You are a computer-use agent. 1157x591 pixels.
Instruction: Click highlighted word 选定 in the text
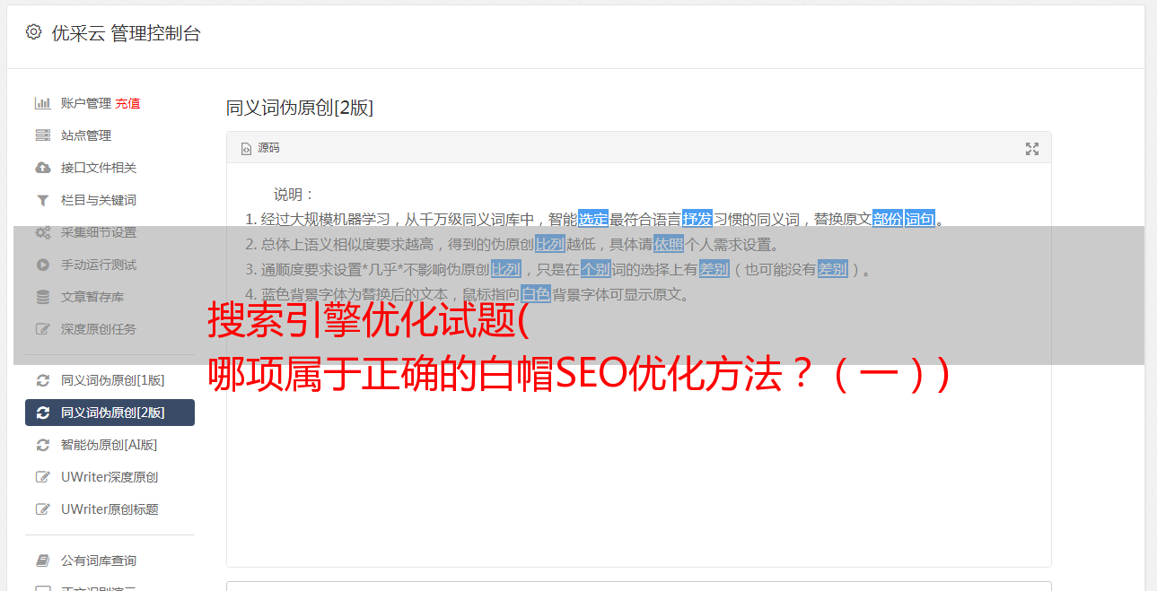[x=593, y=219]
